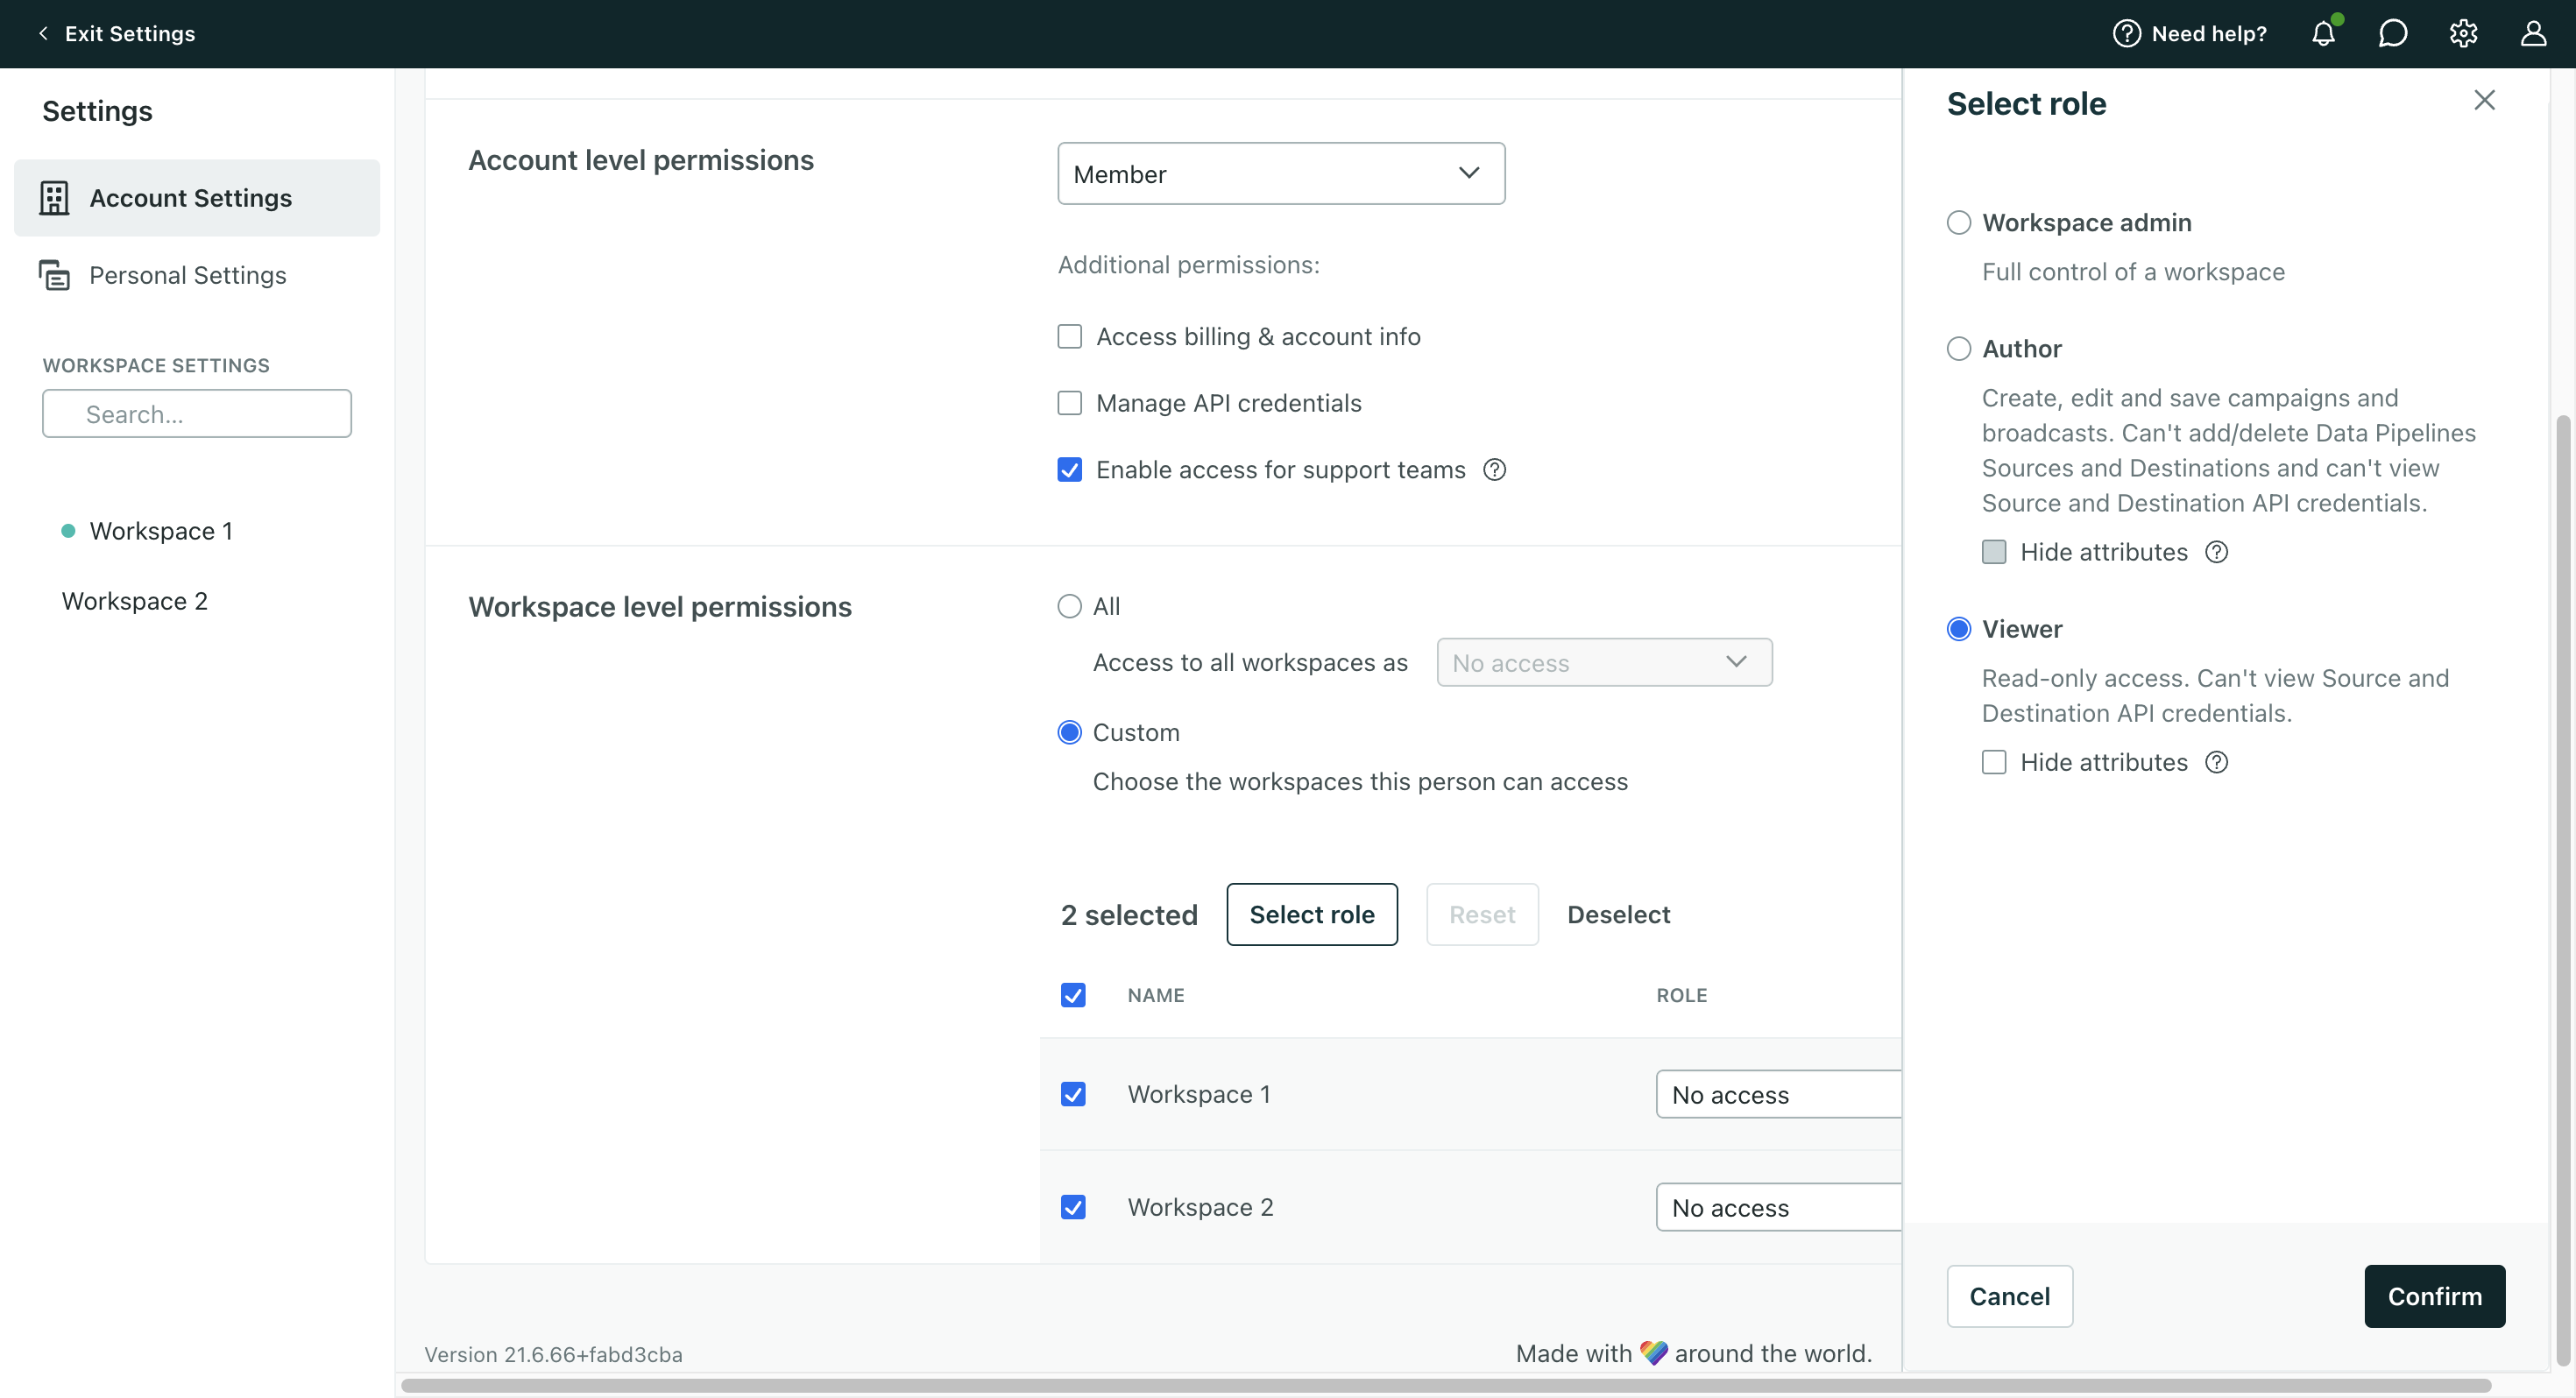Click the Workspace 2 name in table
Screen dimensions: 2576x1398
point(1200,1207)
